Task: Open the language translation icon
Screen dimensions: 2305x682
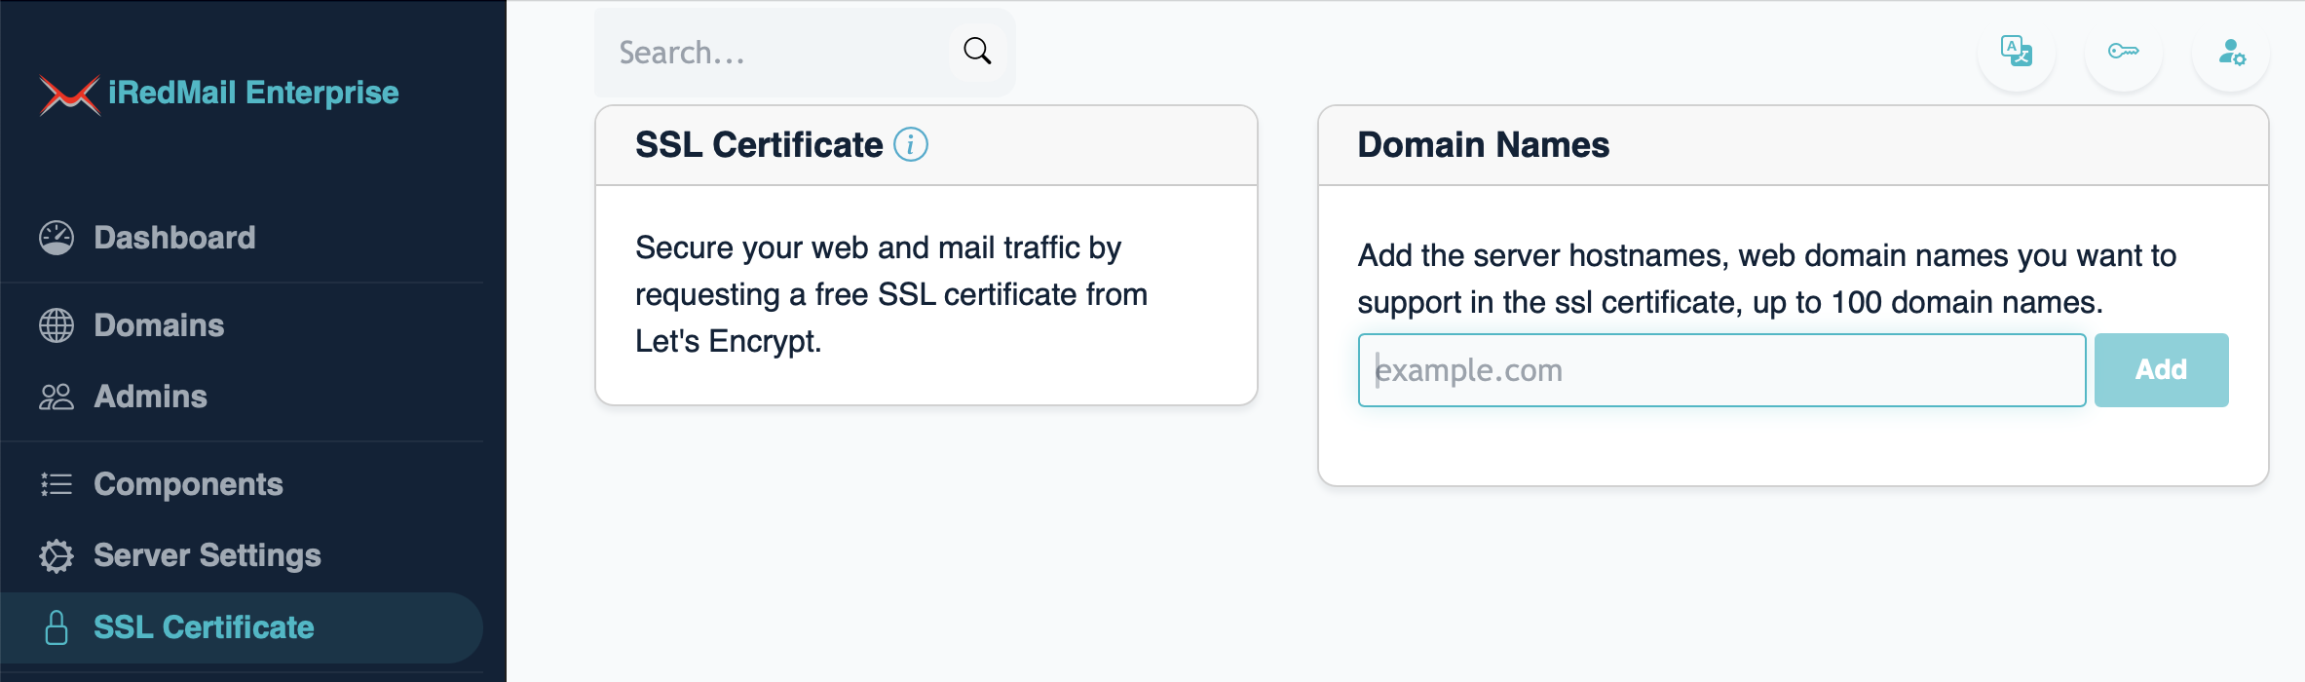Action: tap(2016, 51)
